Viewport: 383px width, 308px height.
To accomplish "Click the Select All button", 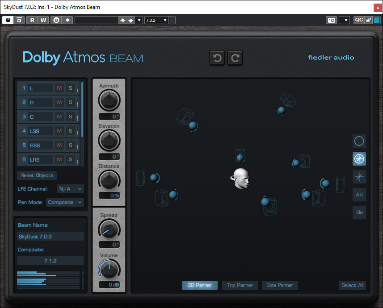I will tap(352, 285).
